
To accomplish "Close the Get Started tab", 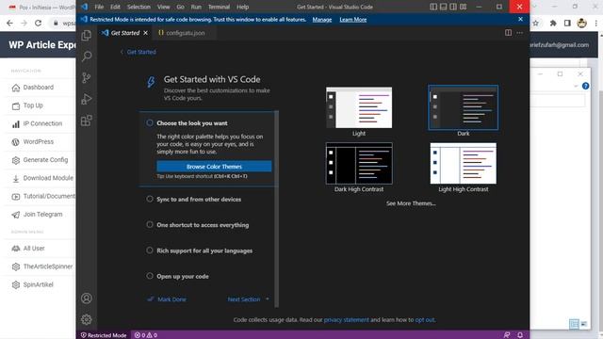I will pos(145,33).
